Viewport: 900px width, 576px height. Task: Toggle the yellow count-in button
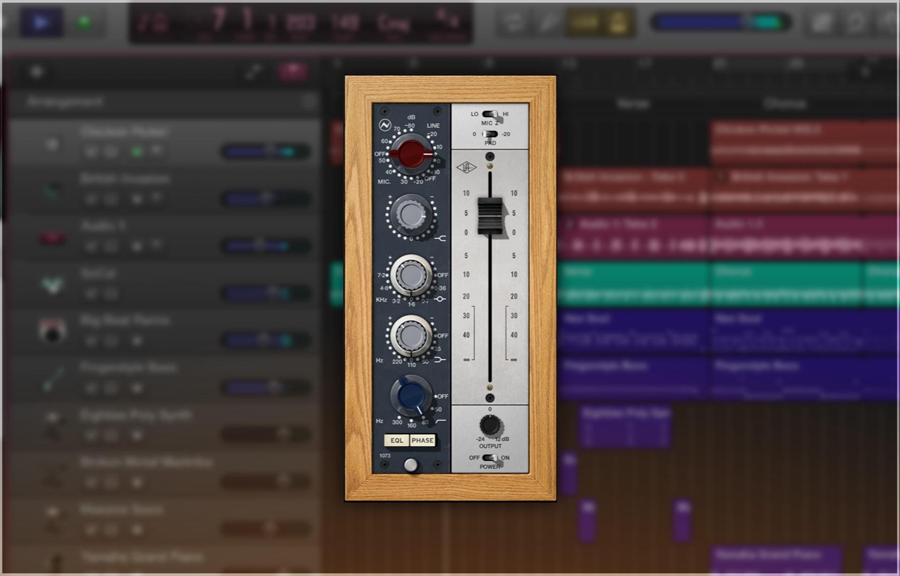point(584,22)
